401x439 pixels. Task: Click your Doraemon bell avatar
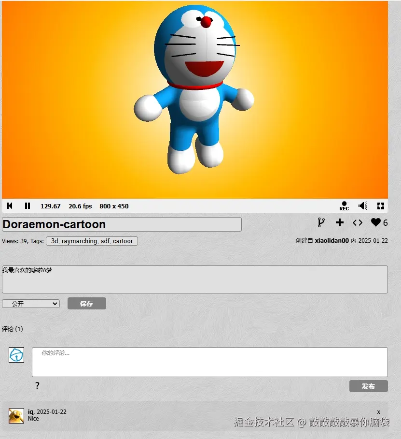[x=16, y=355]
